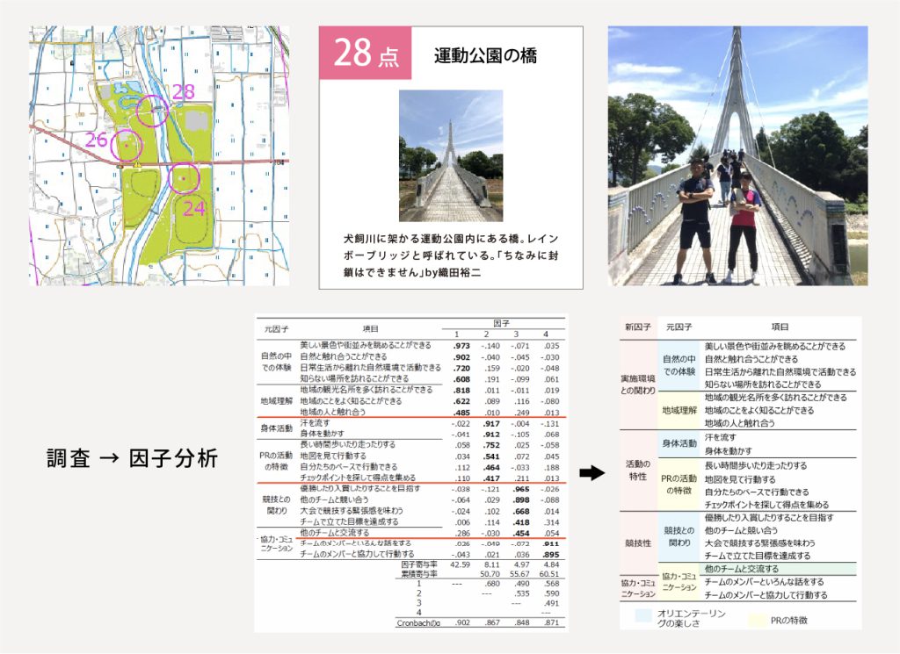900x654 pixels.
Task: Select the pink '28点' score badge
Action: 365,53
